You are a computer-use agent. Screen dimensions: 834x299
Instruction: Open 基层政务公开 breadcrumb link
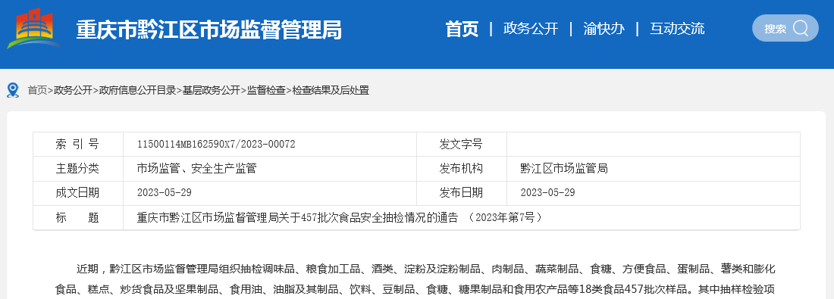212,90
